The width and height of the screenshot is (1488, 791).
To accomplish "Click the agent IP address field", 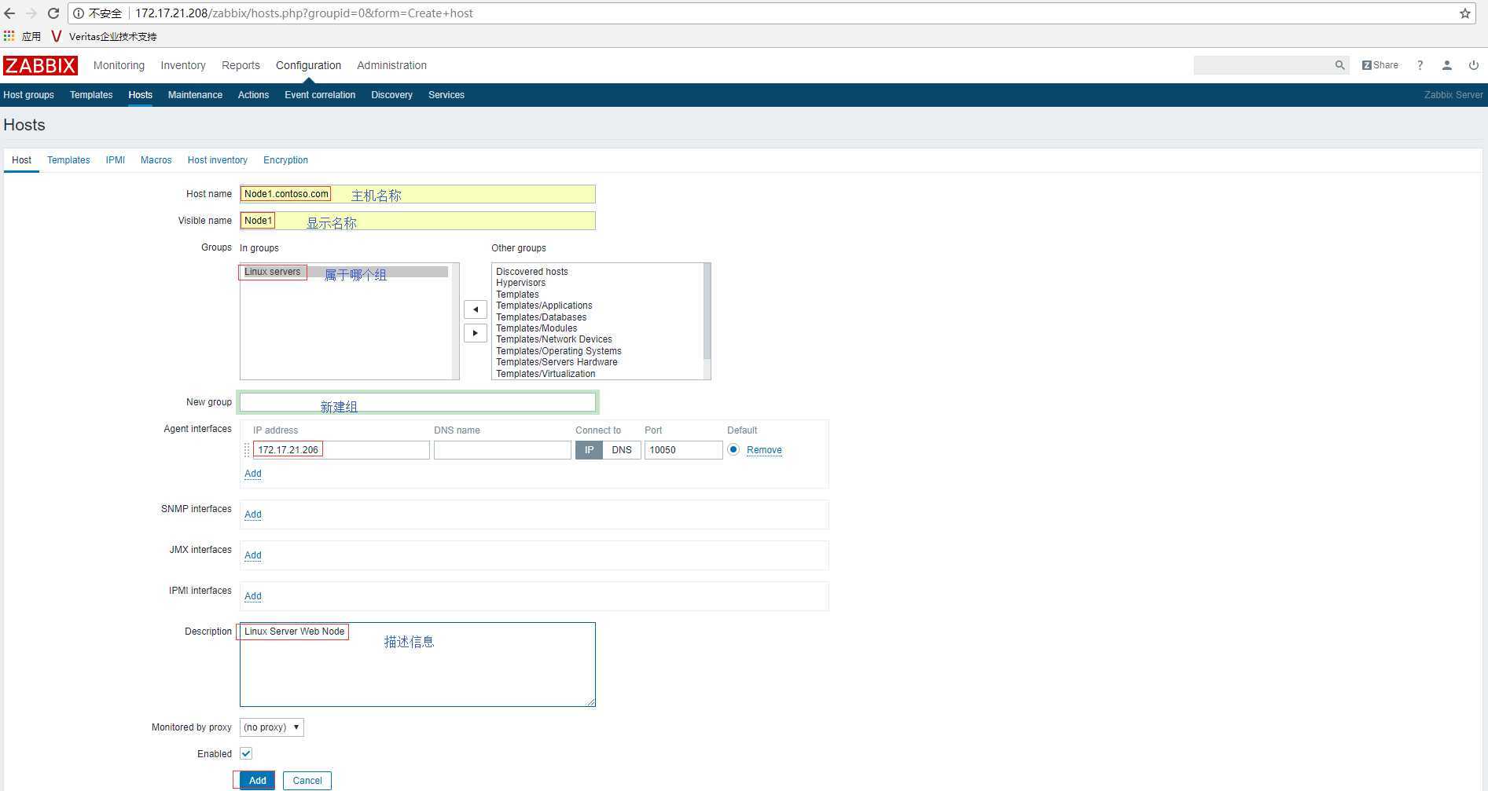I will click(341, 450).
